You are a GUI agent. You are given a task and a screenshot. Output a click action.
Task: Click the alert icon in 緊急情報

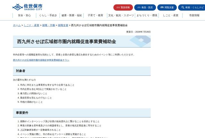click(x=118, y=7)
